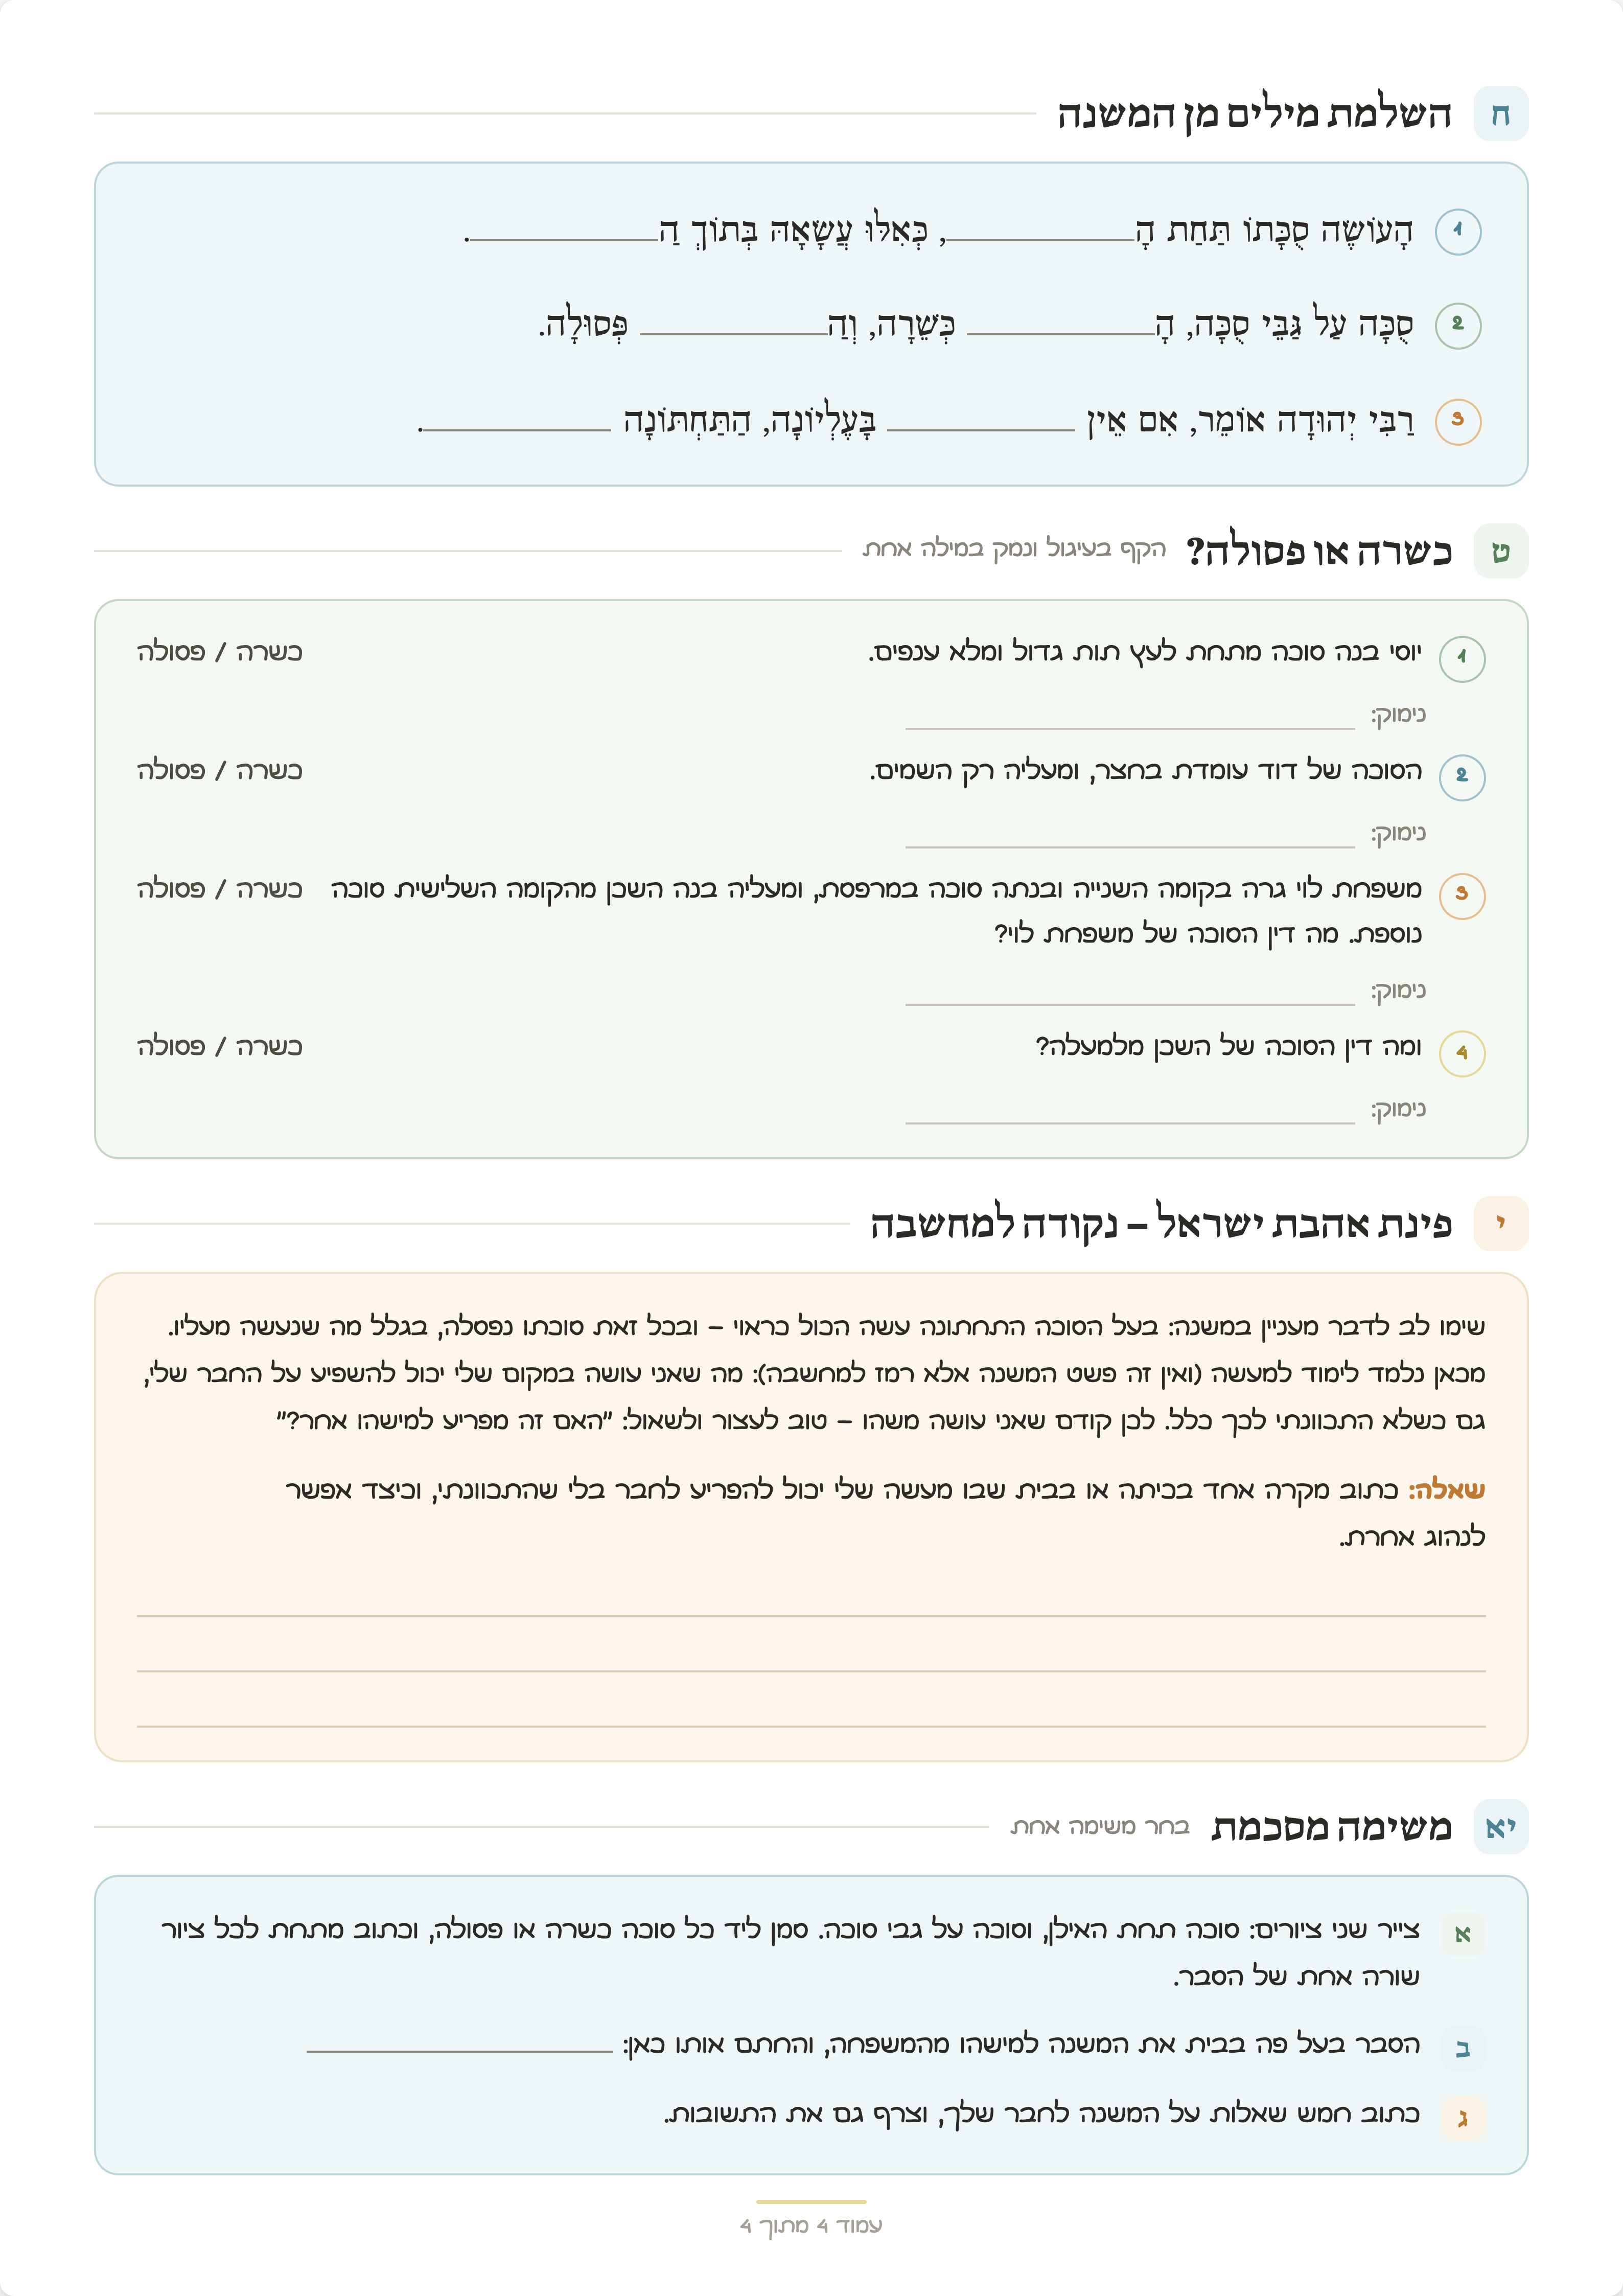This screenshot has width=1623, height=2296.
Task: Click the section ט letter badge
Action: point(1501,551)
